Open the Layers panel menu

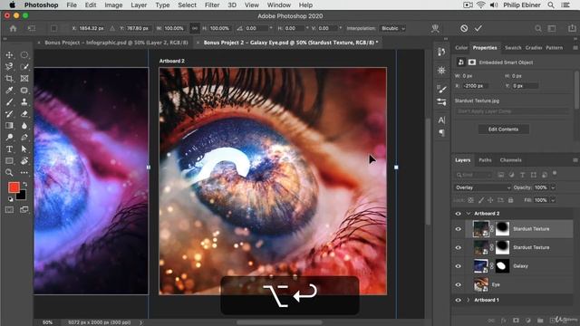[x=575, y=160]
